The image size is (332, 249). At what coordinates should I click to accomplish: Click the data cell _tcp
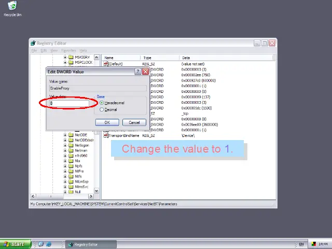(x=185, y=114)
